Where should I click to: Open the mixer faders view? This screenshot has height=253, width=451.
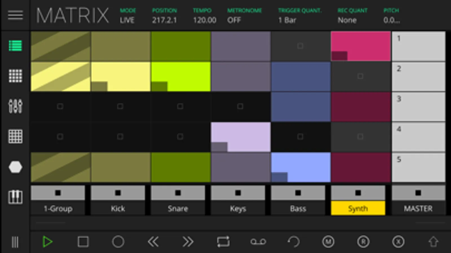(x=15, y=106)
